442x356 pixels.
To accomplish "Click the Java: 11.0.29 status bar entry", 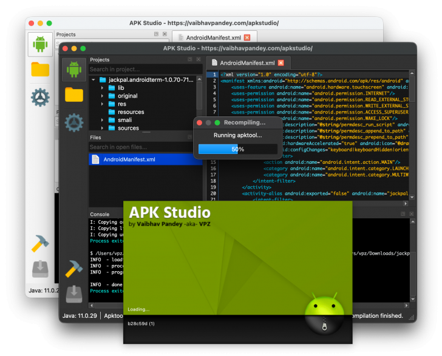I will (x=80, y=316).
